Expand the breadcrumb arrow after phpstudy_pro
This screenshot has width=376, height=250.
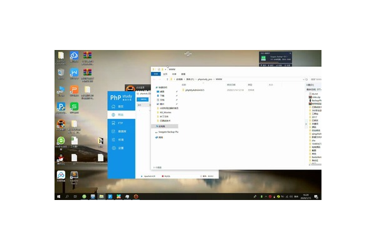pos(214,79)
